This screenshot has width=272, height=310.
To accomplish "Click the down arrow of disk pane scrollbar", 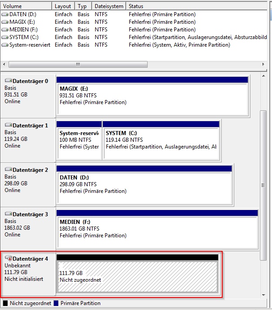I will tap(263, 295).
